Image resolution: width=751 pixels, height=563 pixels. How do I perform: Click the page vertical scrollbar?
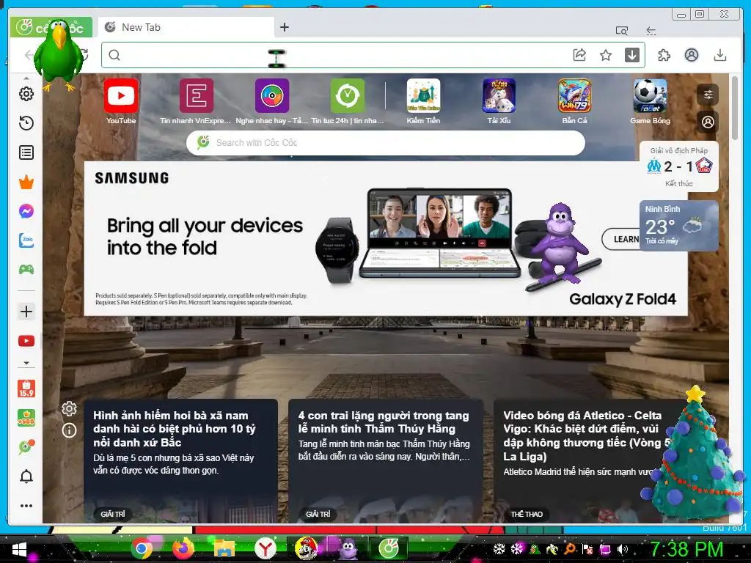[x=735, y=108]
